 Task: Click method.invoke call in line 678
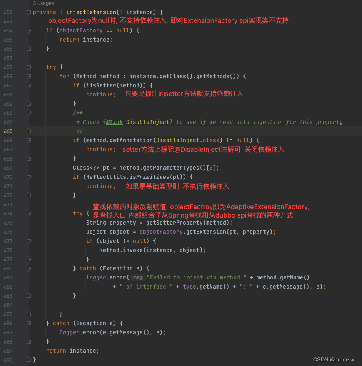(121, 250)
